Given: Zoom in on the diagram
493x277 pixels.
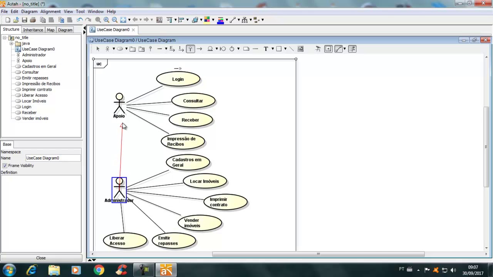Looking at the screenshot, I should (106, 20).
